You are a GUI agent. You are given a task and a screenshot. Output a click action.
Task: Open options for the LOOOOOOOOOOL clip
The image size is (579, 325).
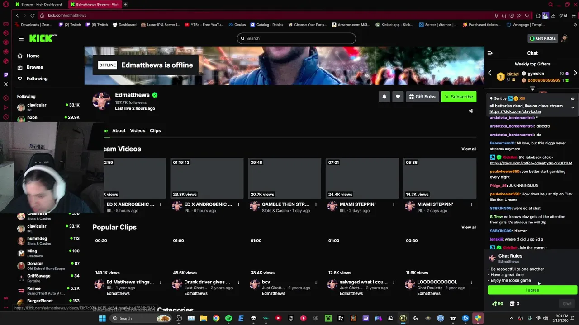point(471,283)
